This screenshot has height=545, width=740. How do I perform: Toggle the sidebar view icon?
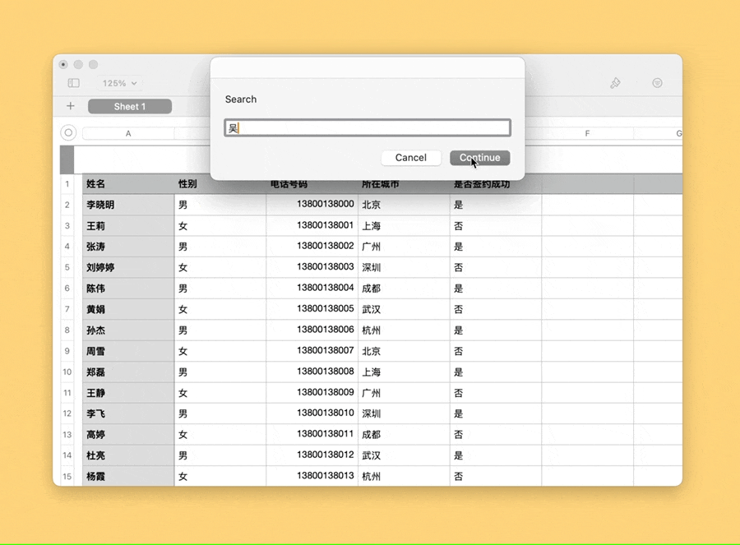click(x=74, y=83)
